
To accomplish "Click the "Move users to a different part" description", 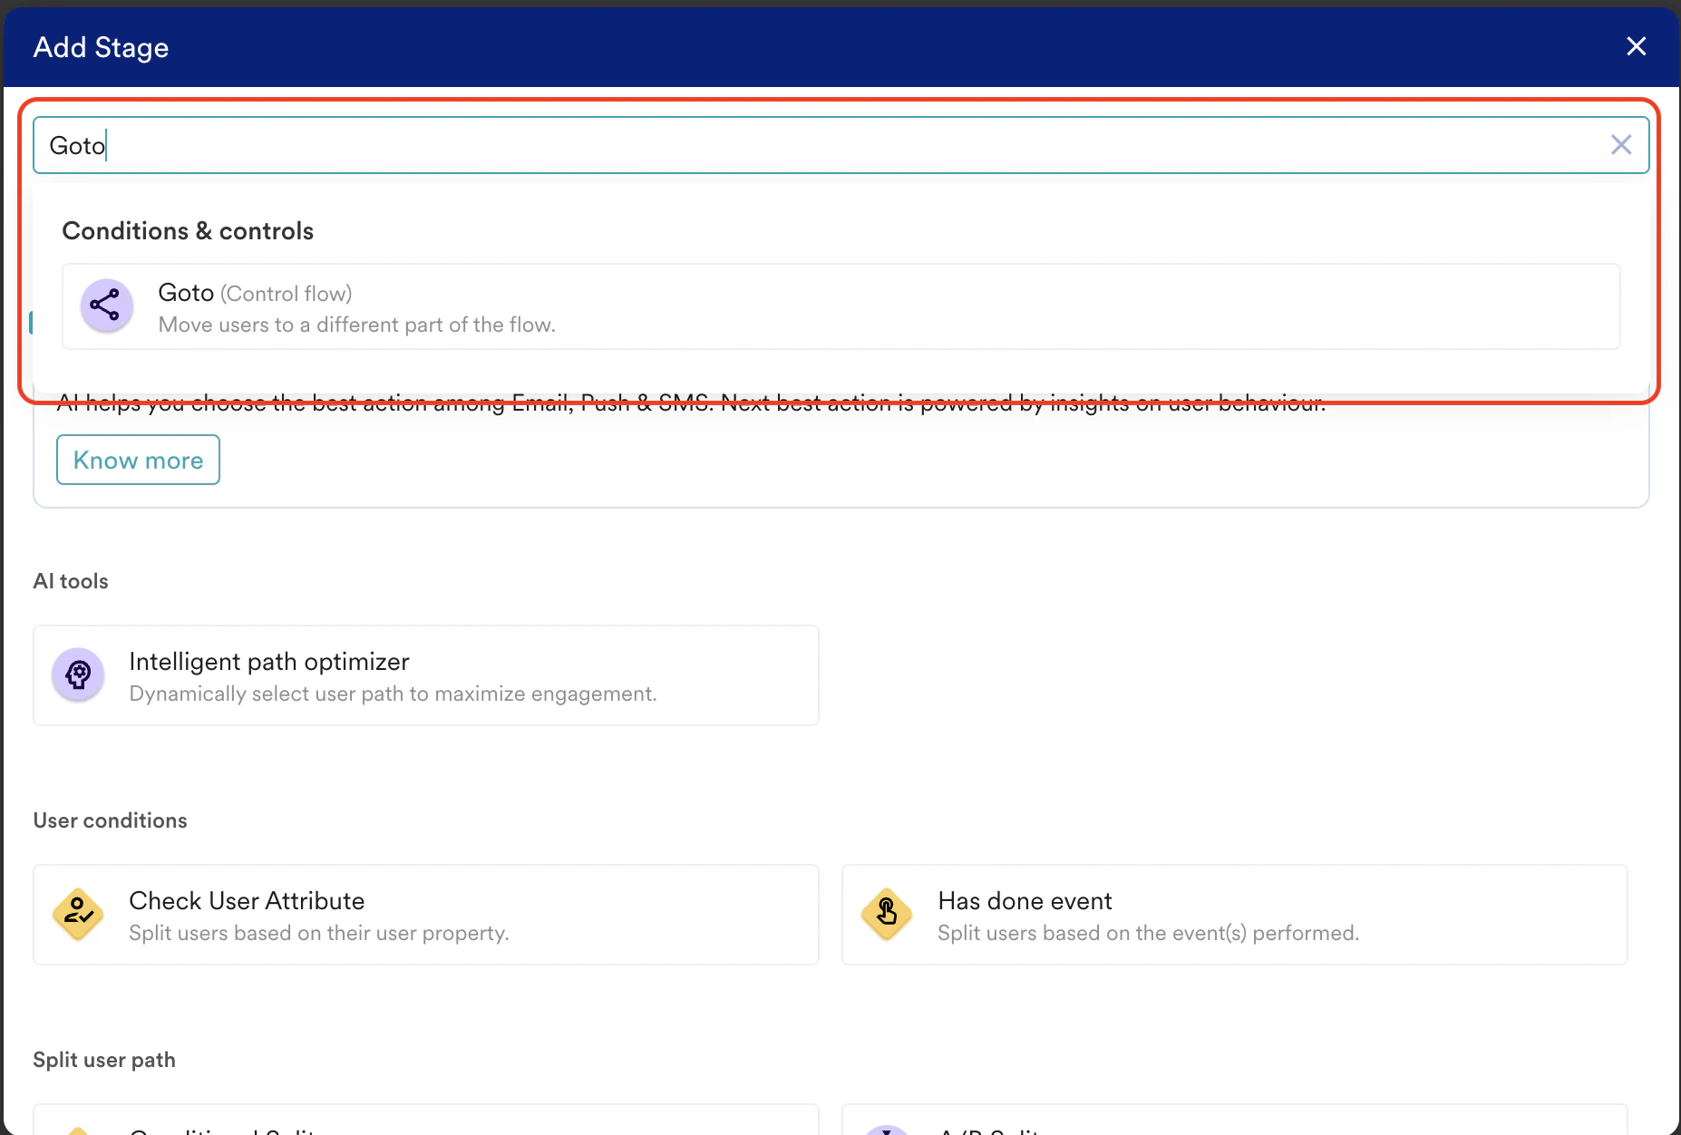I will pyautogui.click(x=356, y=324).
